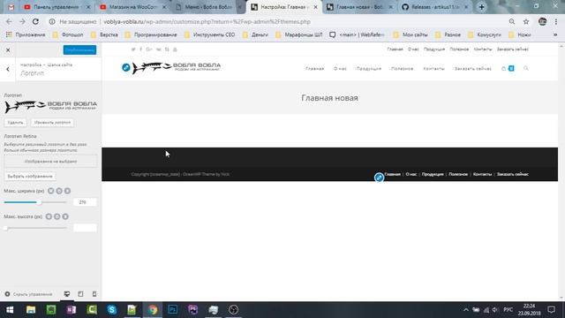Open Windows Start menu
This screenshot has width=565, height=318.
(10, 310)
